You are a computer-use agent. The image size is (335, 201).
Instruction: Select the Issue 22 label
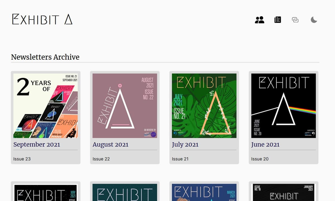pos(101,159)
